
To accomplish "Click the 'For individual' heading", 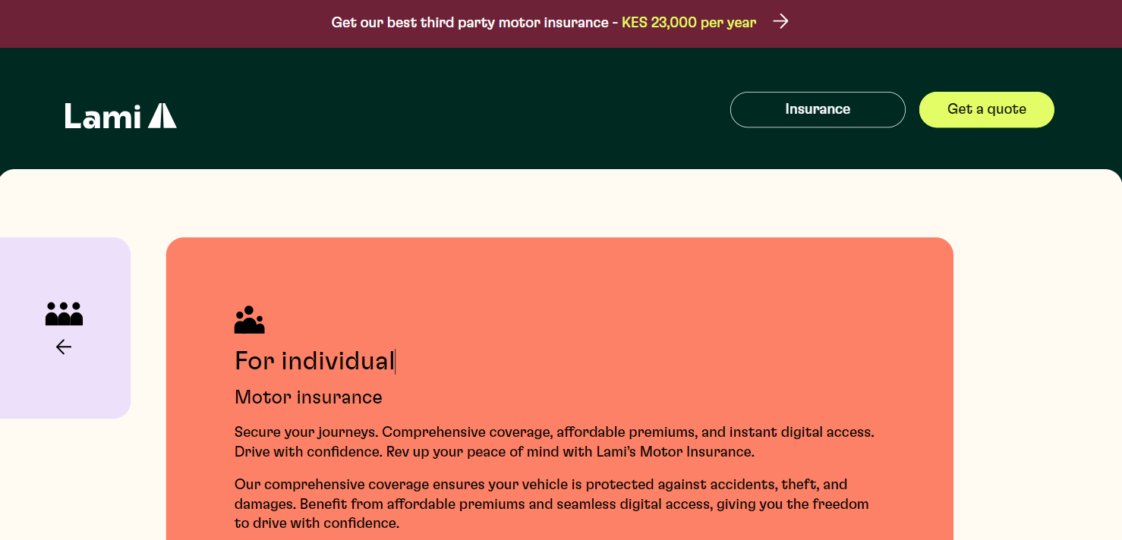I will coord(314,361).
